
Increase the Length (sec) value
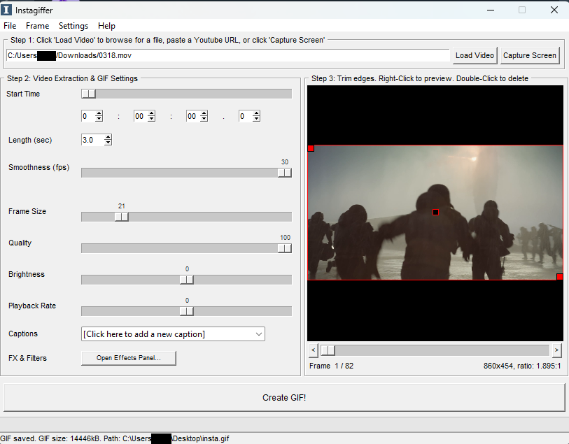[x=108, y=137]
